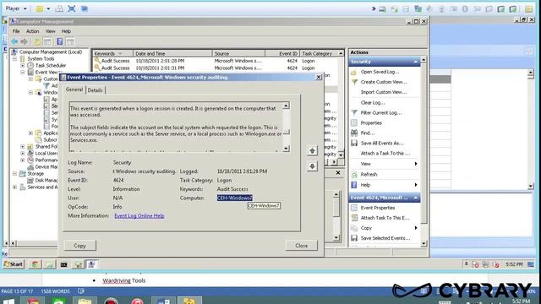Click the green Refresh icon in Actions
Screen dimensions: 541x304
coord(354,175)
